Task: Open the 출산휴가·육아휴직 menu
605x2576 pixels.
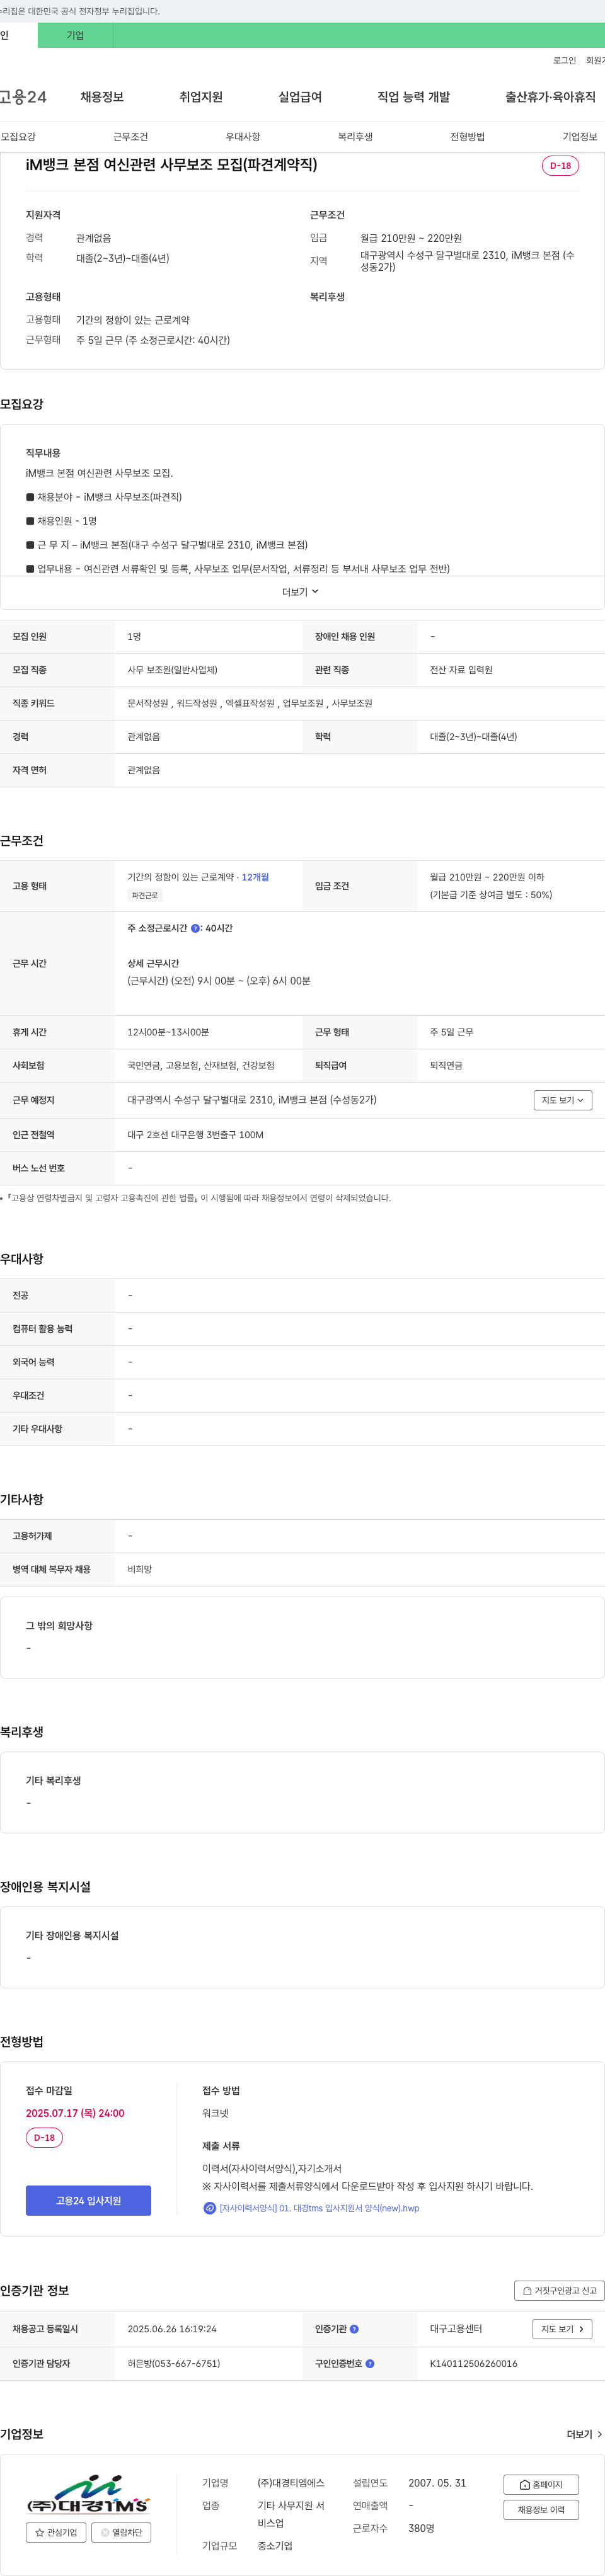Action: click(550, 97)
